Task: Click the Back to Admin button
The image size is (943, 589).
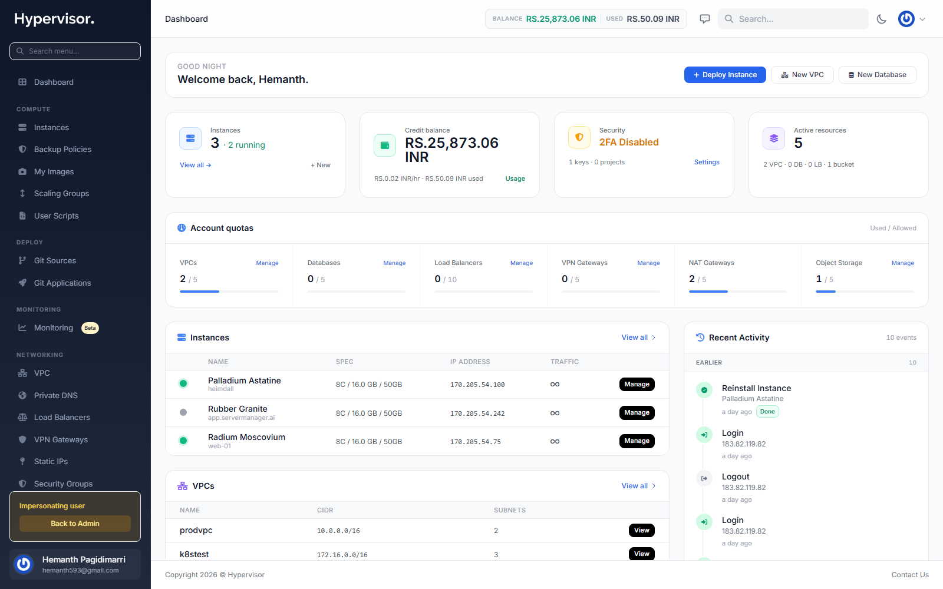Action: (x=75, y=524)
